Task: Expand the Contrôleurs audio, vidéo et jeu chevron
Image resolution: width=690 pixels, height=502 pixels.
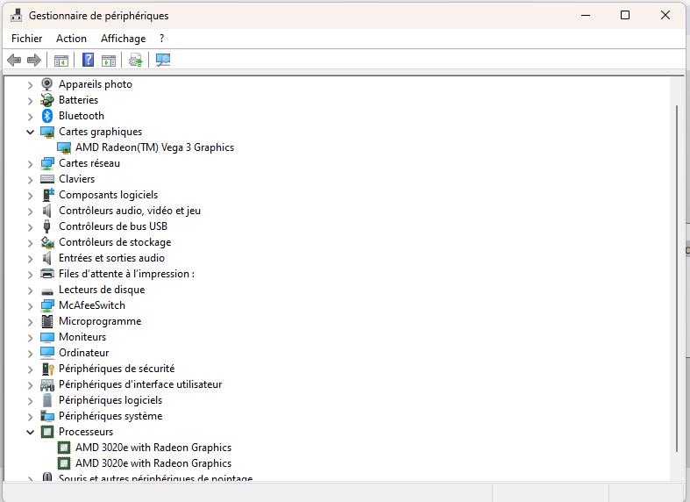Action: 30,212
